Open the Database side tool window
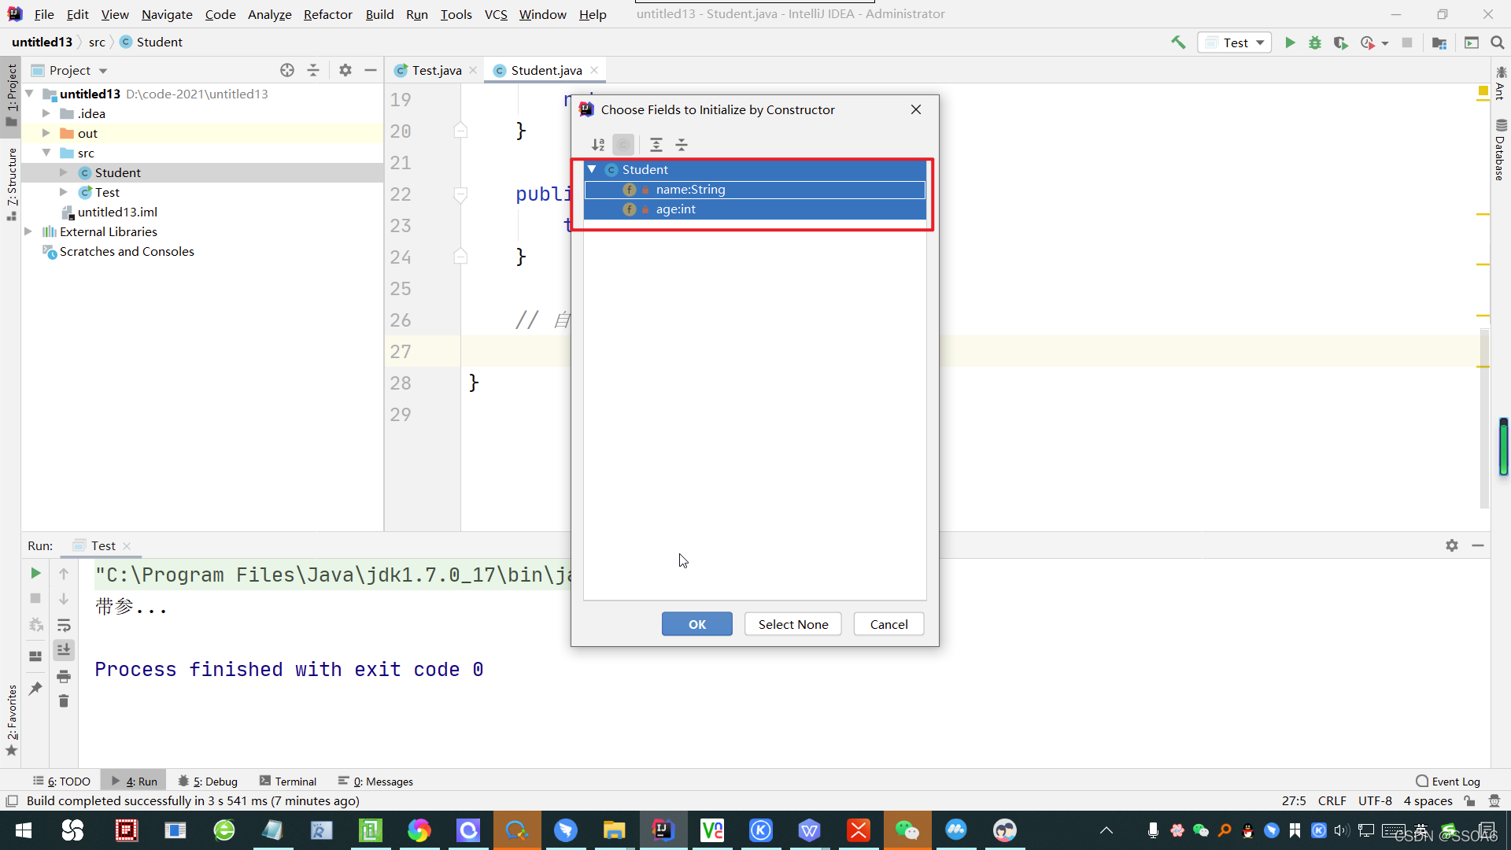Screen dimensions: 1511x850 click(x=1501, y=150)
